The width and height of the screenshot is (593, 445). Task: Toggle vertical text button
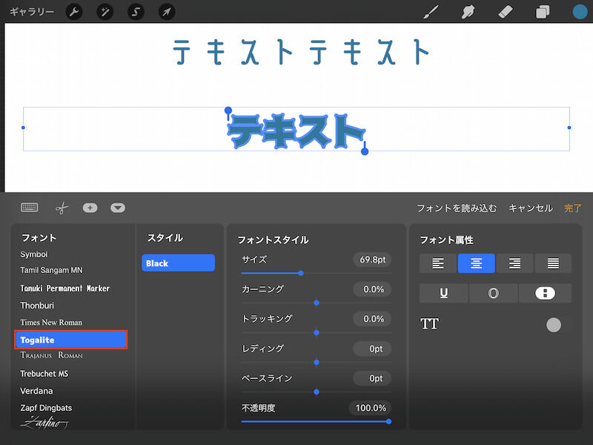(x=545, y=293)
